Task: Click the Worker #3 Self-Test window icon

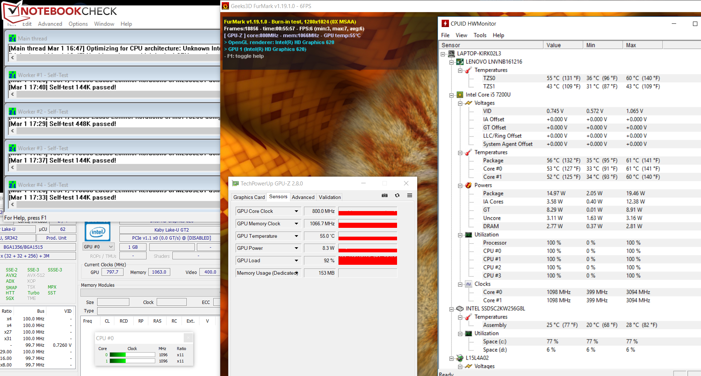Action: 12,148
